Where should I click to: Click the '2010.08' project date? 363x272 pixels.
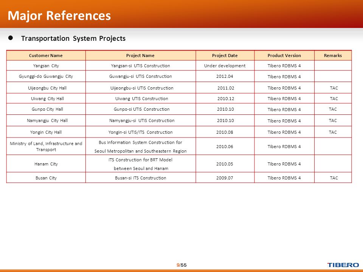point(225,132)
